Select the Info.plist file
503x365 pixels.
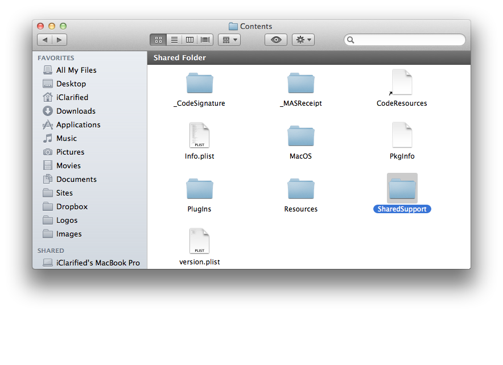[x=199, y=136]
